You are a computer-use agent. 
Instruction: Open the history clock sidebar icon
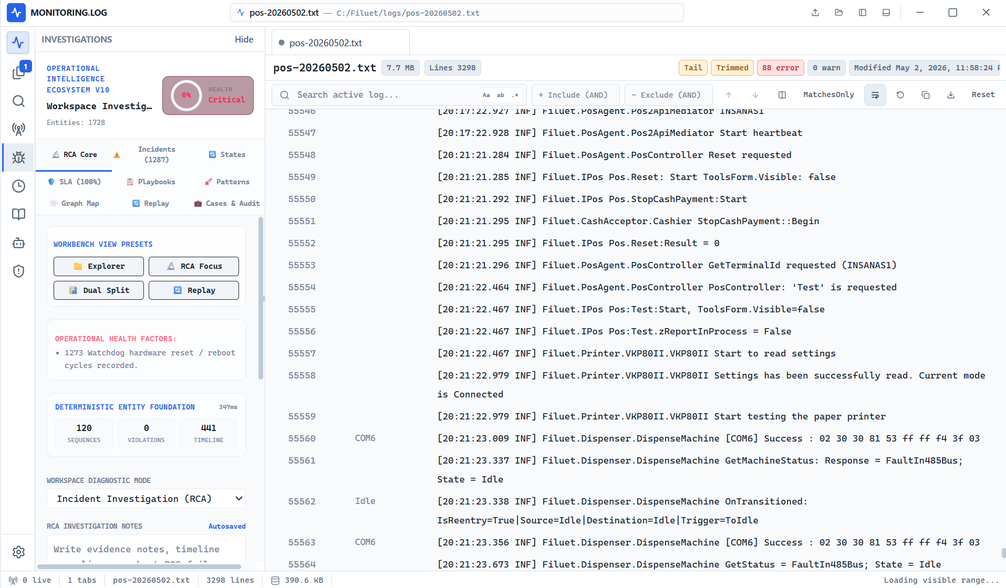(18, 186)
